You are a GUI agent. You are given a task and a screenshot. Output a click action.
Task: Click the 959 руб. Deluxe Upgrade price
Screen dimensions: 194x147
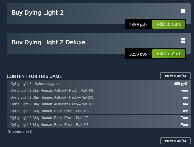click(181, 84)
